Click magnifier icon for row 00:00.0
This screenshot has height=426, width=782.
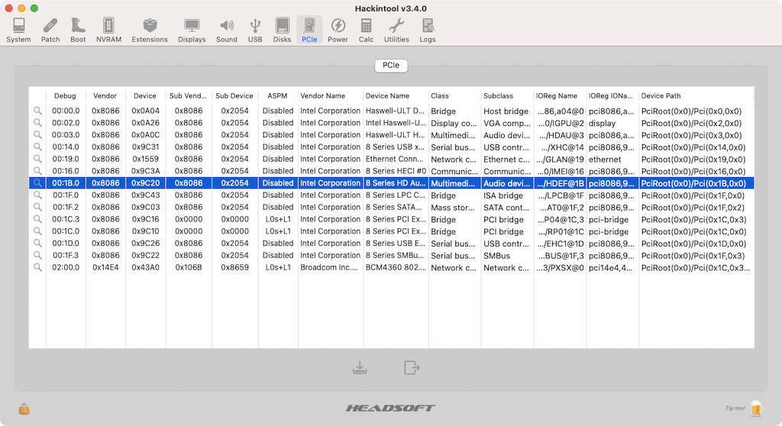coord(37,111)
